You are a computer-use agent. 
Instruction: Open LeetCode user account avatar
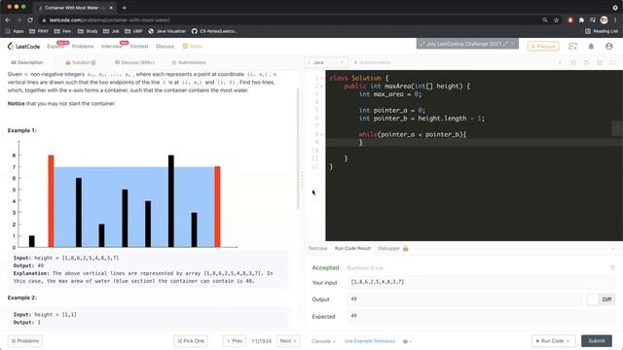[608, 47]
